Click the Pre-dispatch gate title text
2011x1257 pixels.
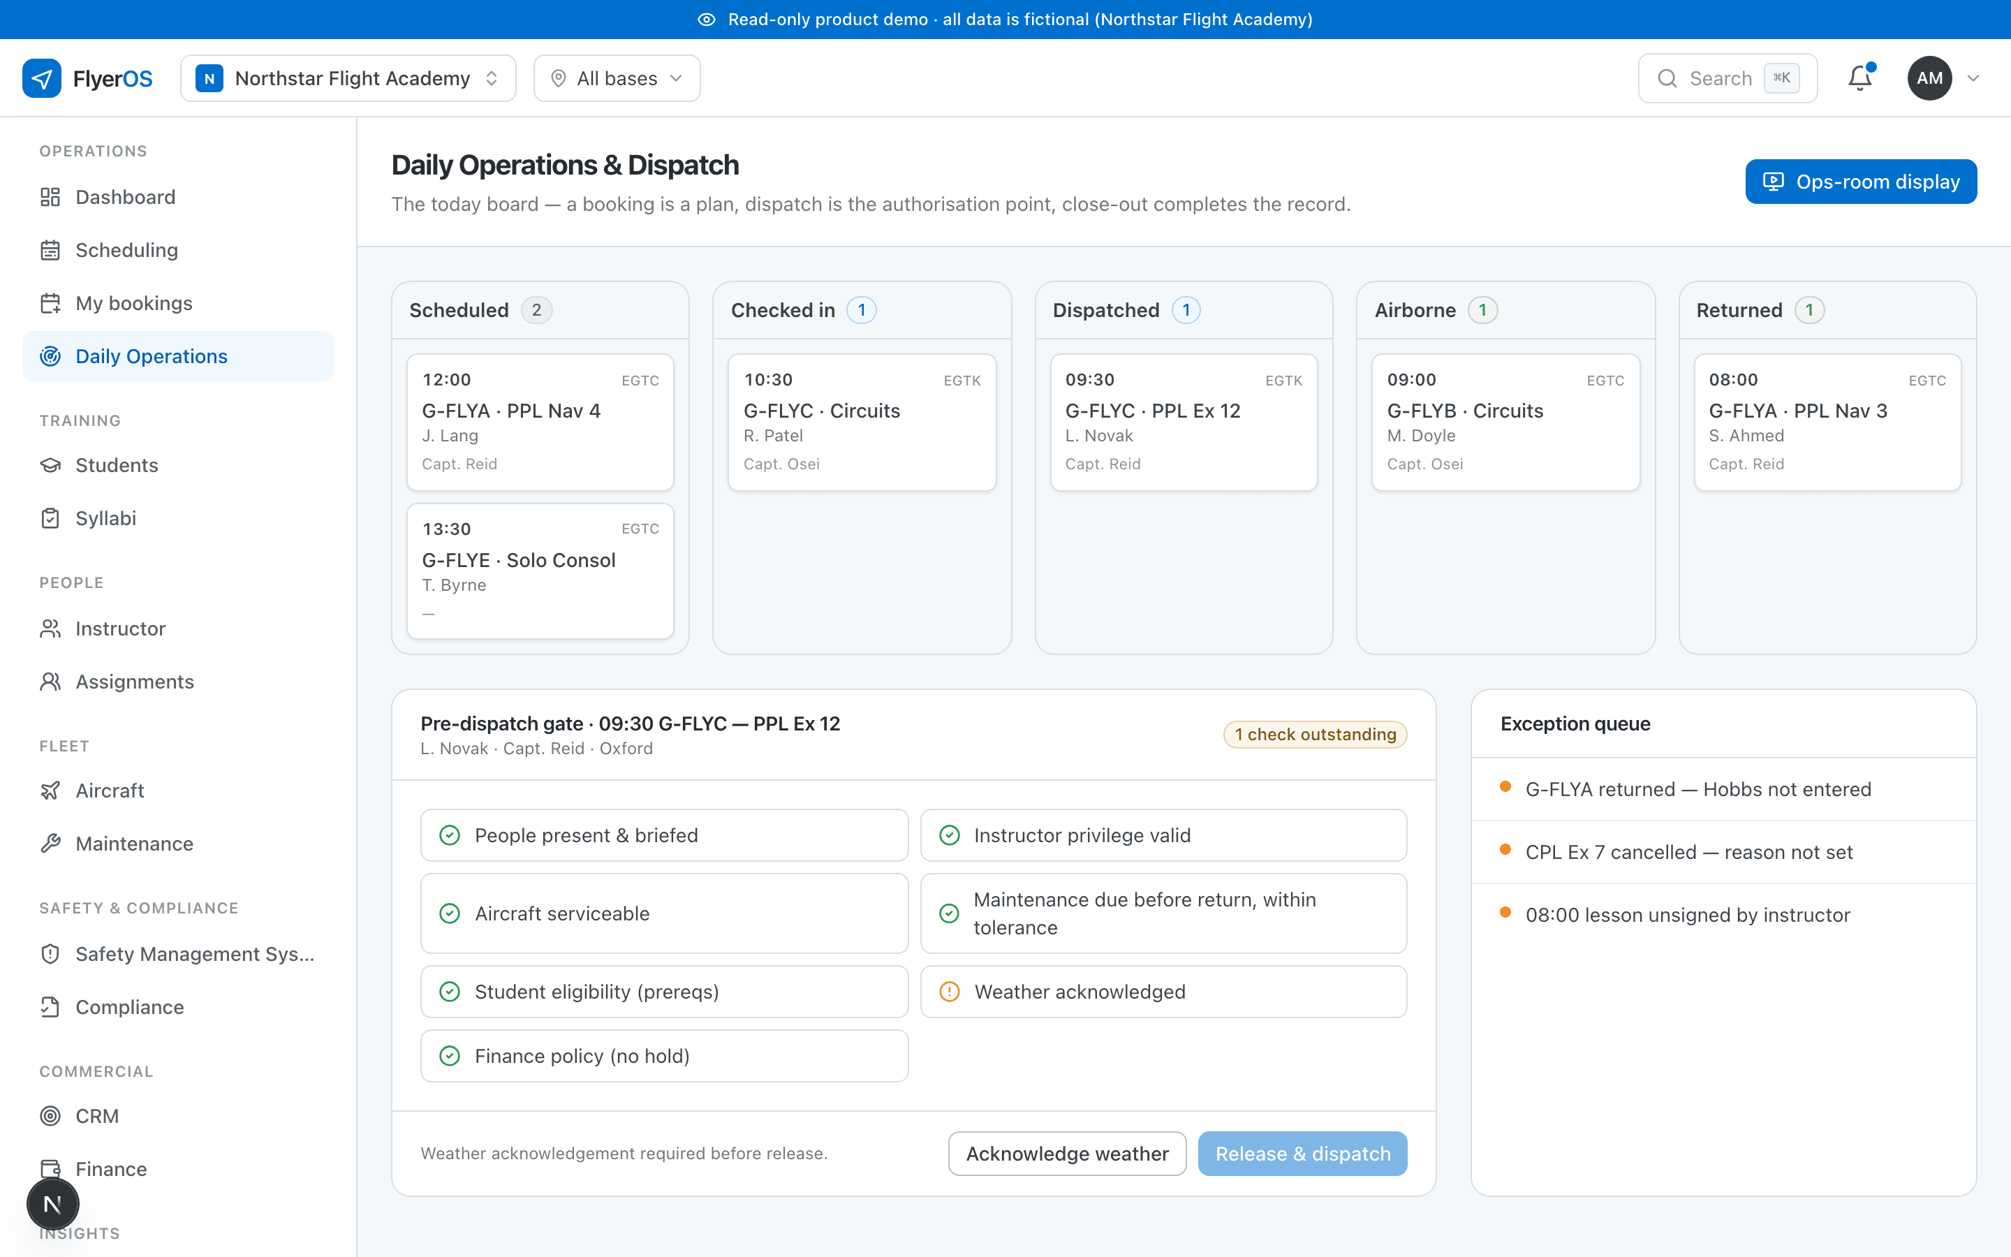(x=630, y=724)
